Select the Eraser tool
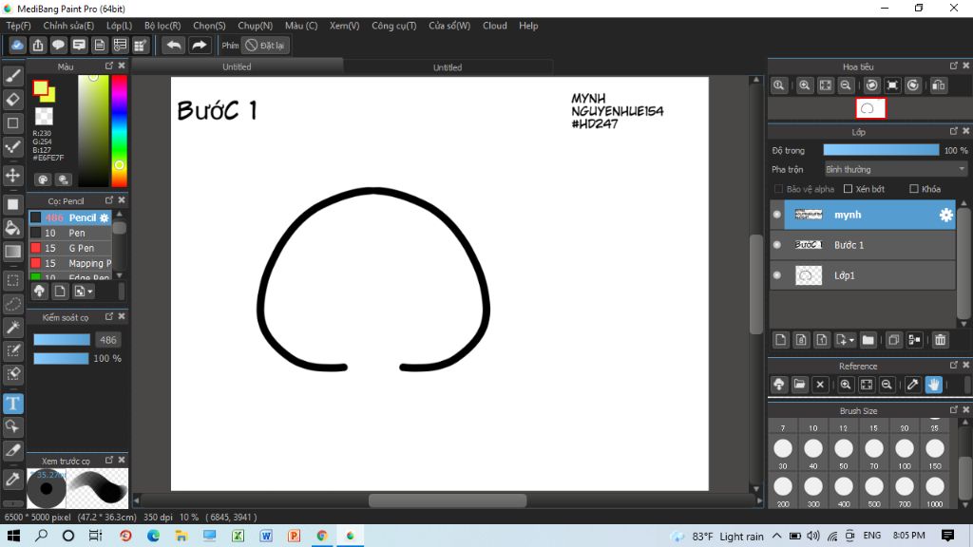The width and height of the screenshot is (973, 547). click(x=13, y=99)
